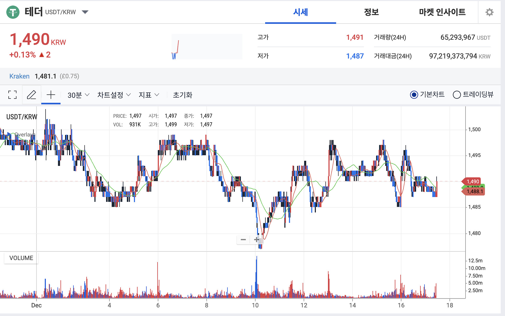
Task: Switch to 정보 tab
Action: pyautogui.click(x=371, y=12)
